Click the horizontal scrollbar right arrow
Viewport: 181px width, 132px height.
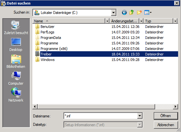click(x=175, y=106)
